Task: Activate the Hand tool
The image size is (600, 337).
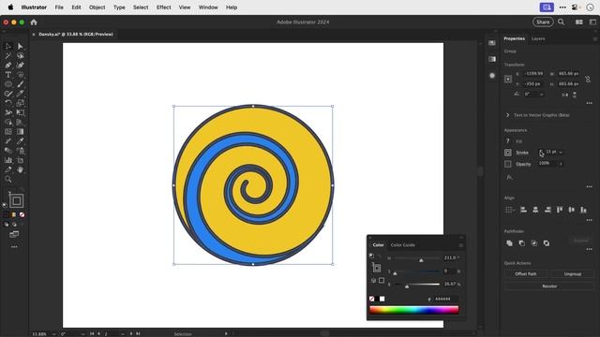Action: [21, 169]
